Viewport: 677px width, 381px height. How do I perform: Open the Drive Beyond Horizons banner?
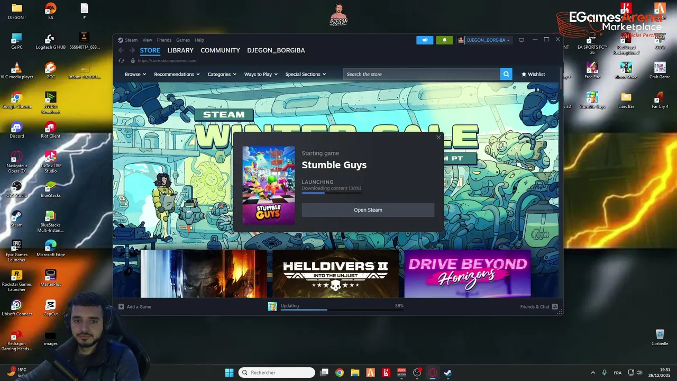coord(468,274)
